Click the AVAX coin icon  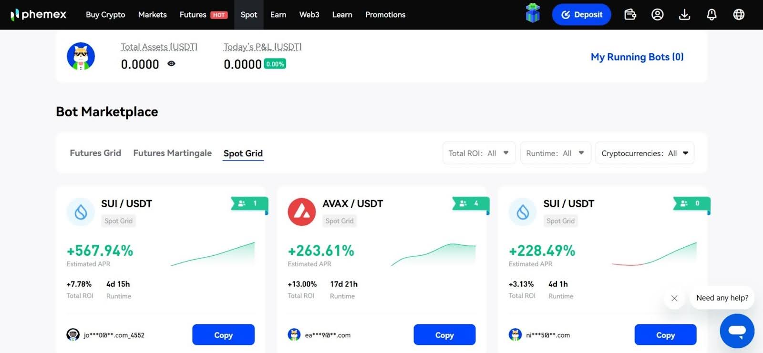[x=301, y=212]
